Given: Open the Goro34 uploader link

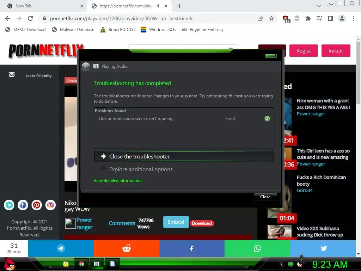Looking at the screenshot, I should (x=304, y=190).
